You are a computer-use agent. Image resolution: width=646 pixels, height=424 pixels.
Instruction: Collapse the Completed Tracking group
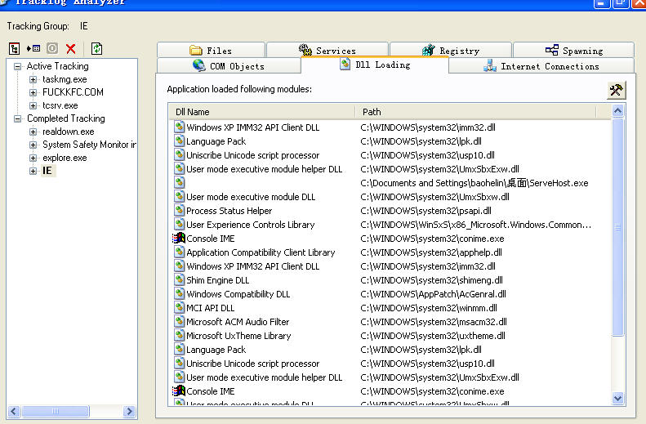[x=18, y=119]
